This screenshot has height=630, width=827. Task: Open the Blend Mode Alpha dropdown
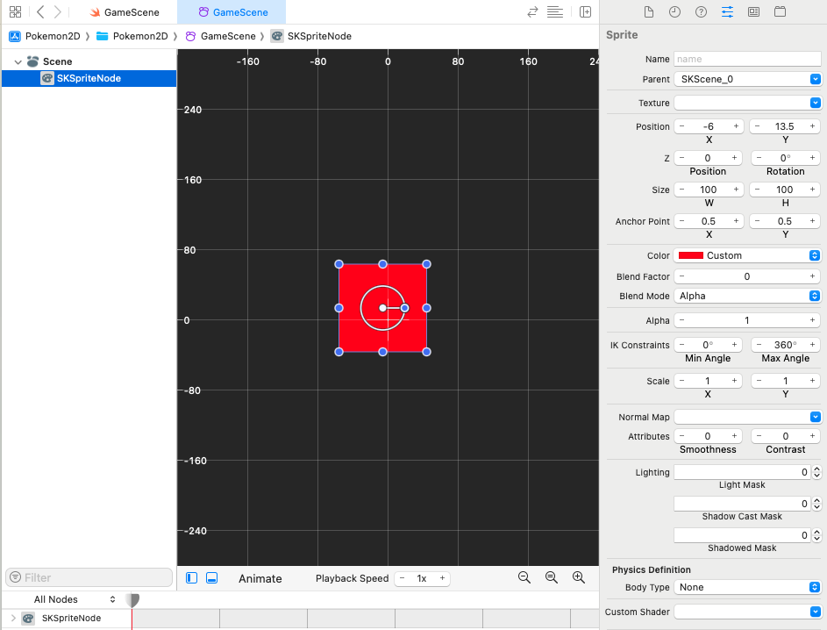(x=747, y=296)
